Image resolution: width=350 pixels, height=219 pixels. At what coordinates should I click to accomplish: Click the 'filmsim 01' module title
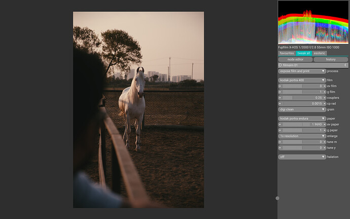[290, 66]
